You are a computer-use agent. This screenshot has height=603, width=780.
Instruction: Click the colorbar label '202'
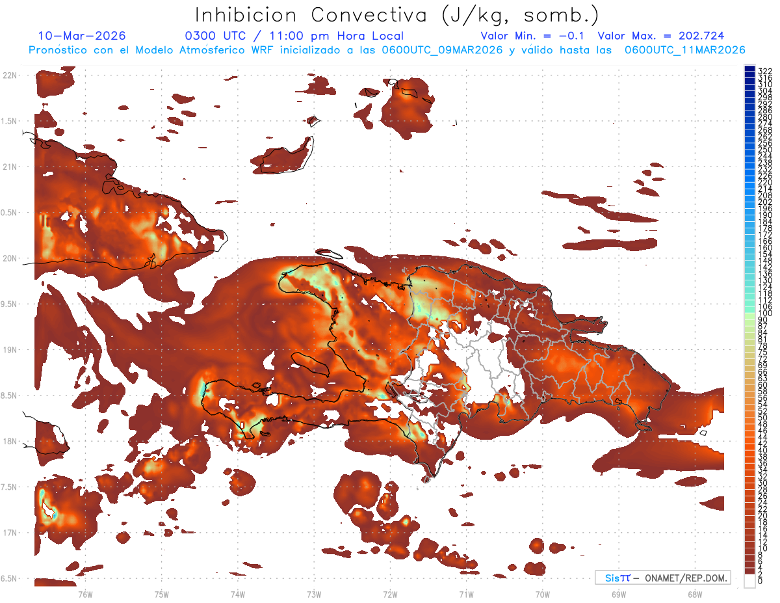click(x=764, y=202)
